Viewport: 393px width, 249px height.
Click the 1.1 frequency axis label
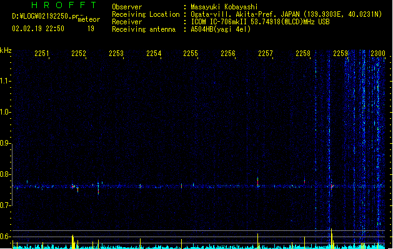tap(5, 81)
